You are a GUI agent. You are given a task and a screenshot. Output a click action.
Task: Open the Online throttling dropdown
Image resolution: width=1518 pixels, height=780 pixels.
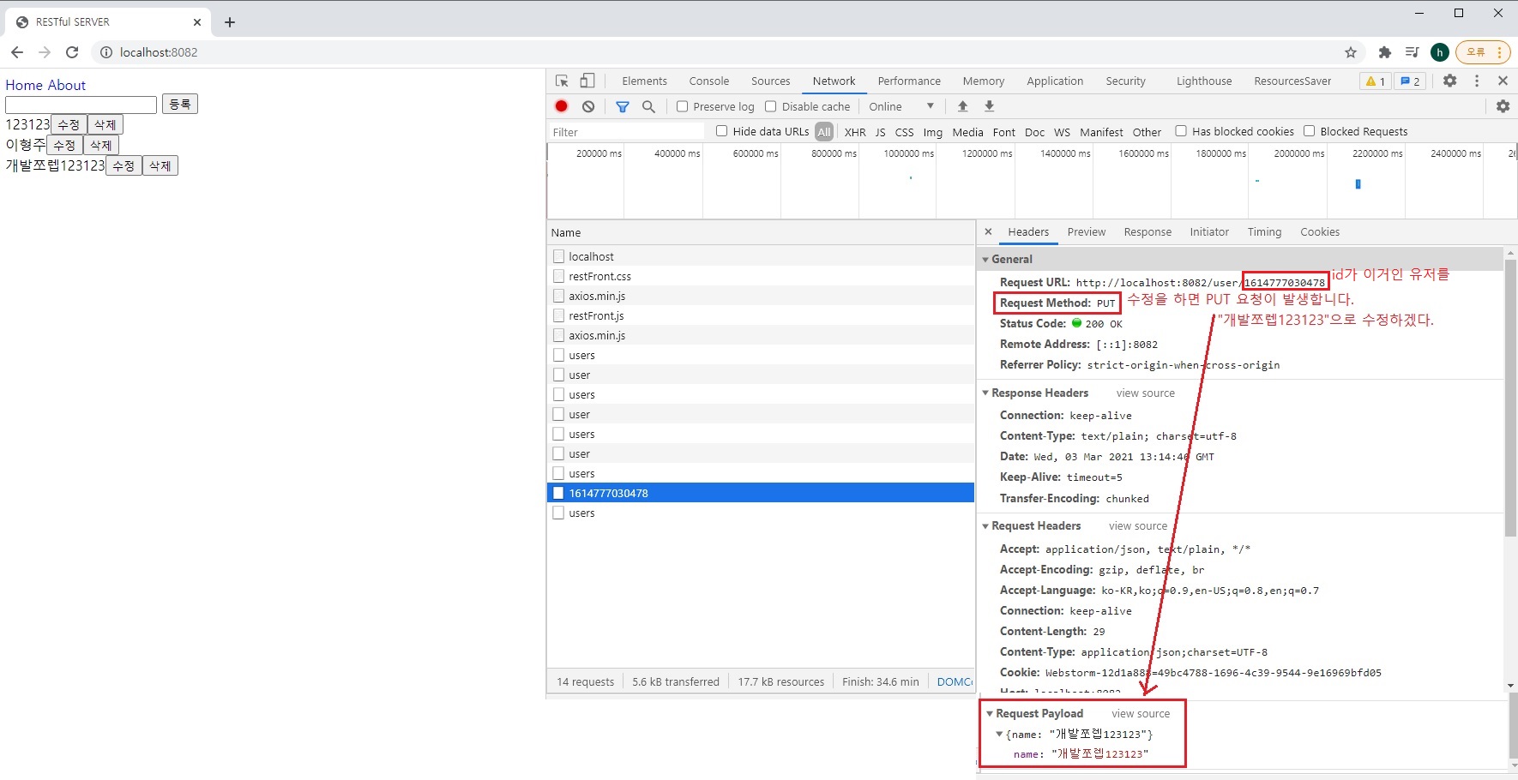(x=901, y=106)
